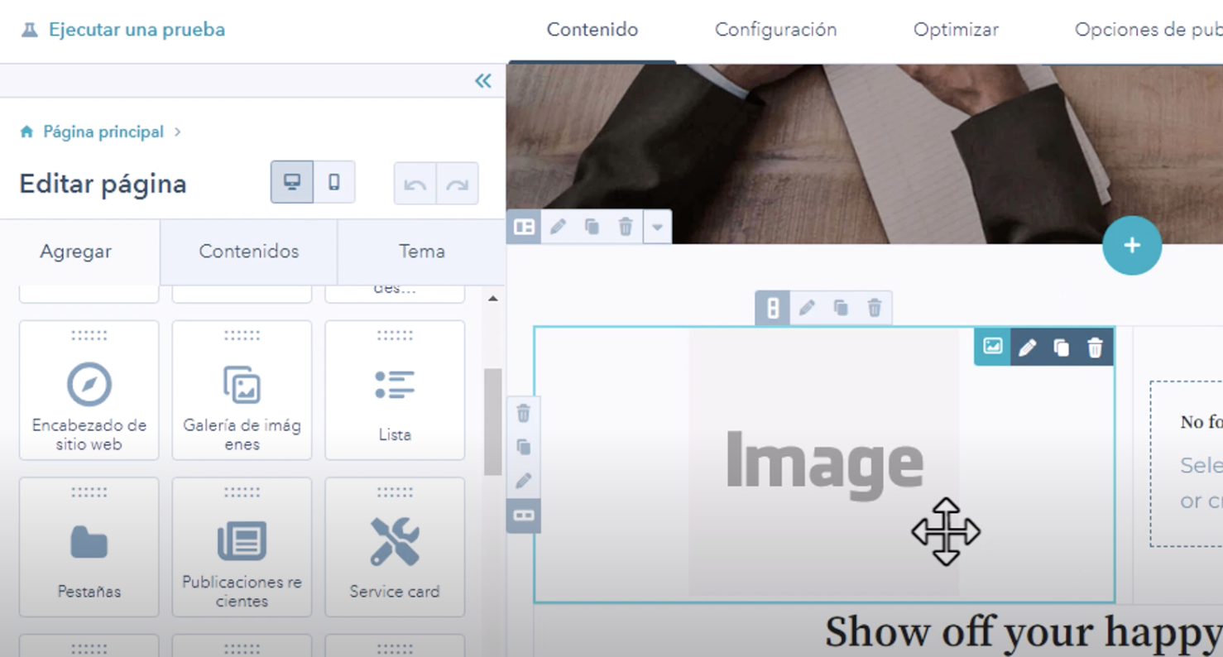Switch to mobile preview mode

tap(334, 182)
